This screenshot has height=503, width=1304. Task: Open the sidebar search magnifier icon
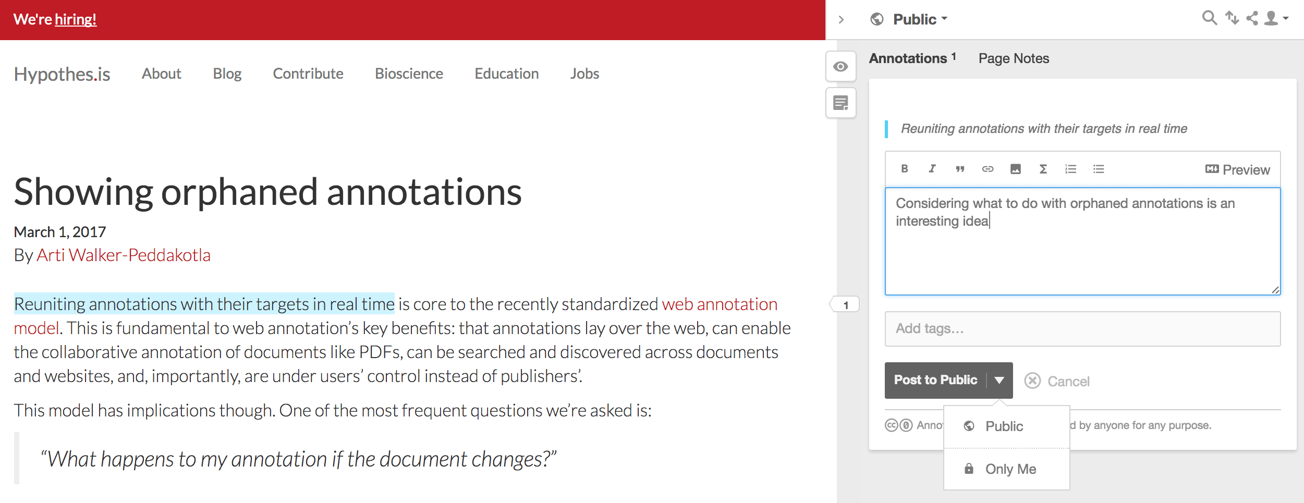coord(1209,18)
